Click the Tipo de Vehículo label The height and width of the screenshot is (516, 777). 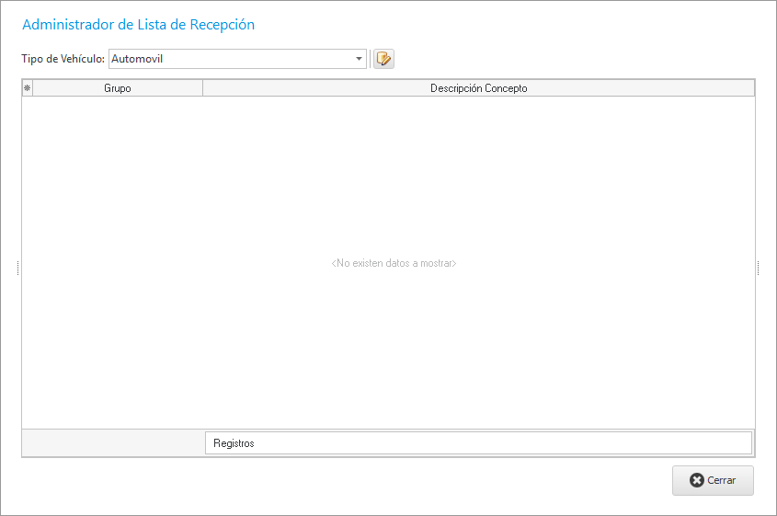63,59
